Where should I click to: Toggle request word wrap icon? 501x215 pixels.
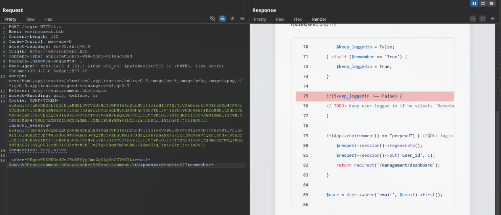[x=222, y=19]
